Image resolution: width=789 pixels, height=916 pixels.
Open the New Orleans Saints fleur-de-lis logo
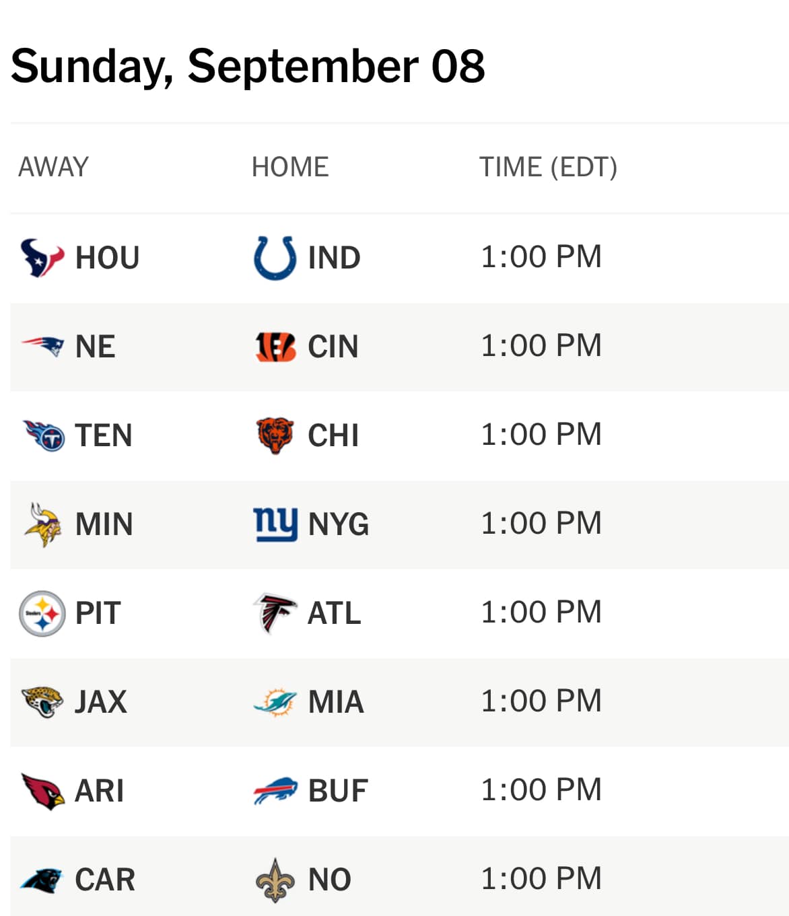275,880
